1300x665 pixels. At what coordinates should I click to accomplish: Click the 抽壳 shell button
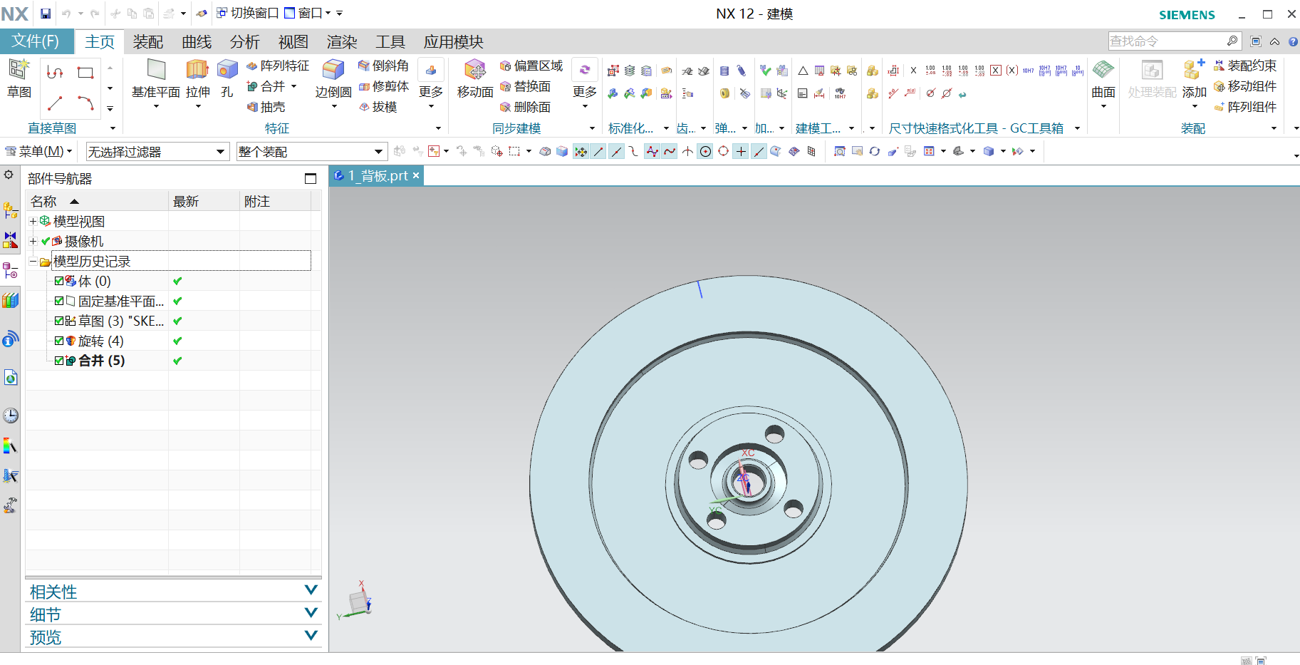click(266, 107)
